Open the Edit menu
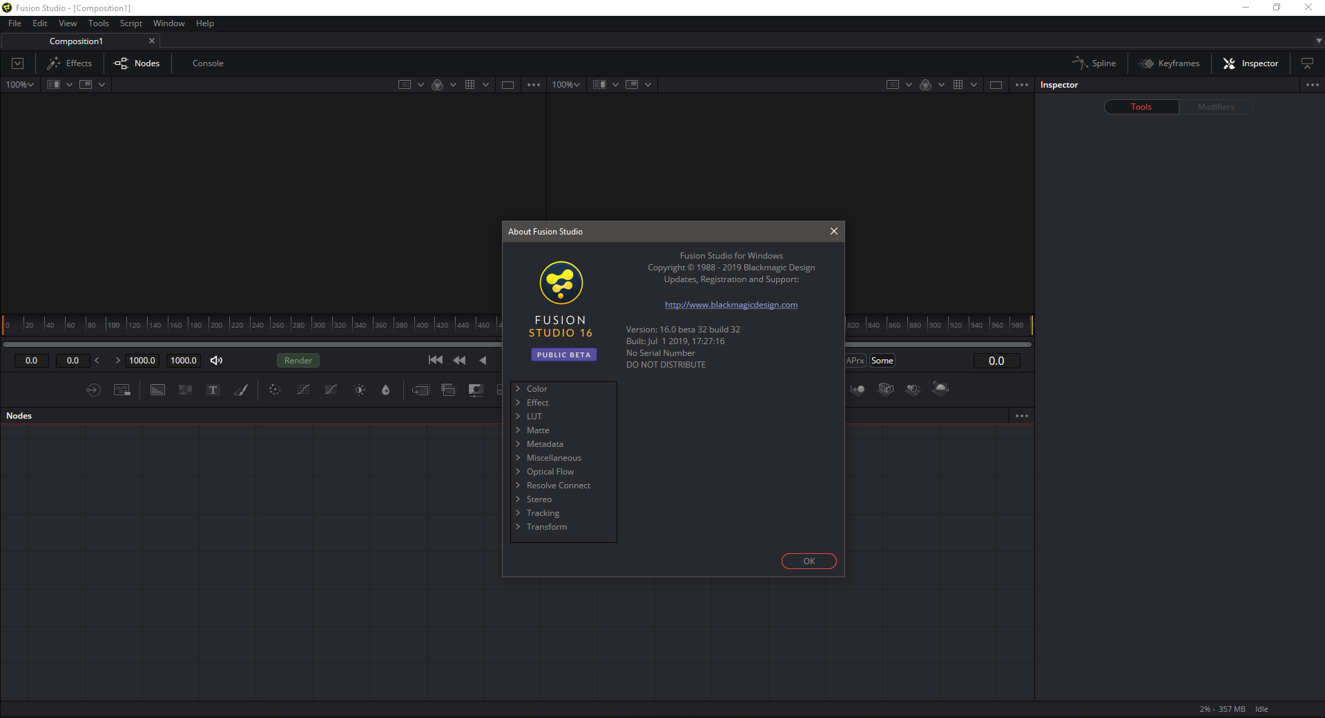The image size is (1325, 718). (40, 23)
